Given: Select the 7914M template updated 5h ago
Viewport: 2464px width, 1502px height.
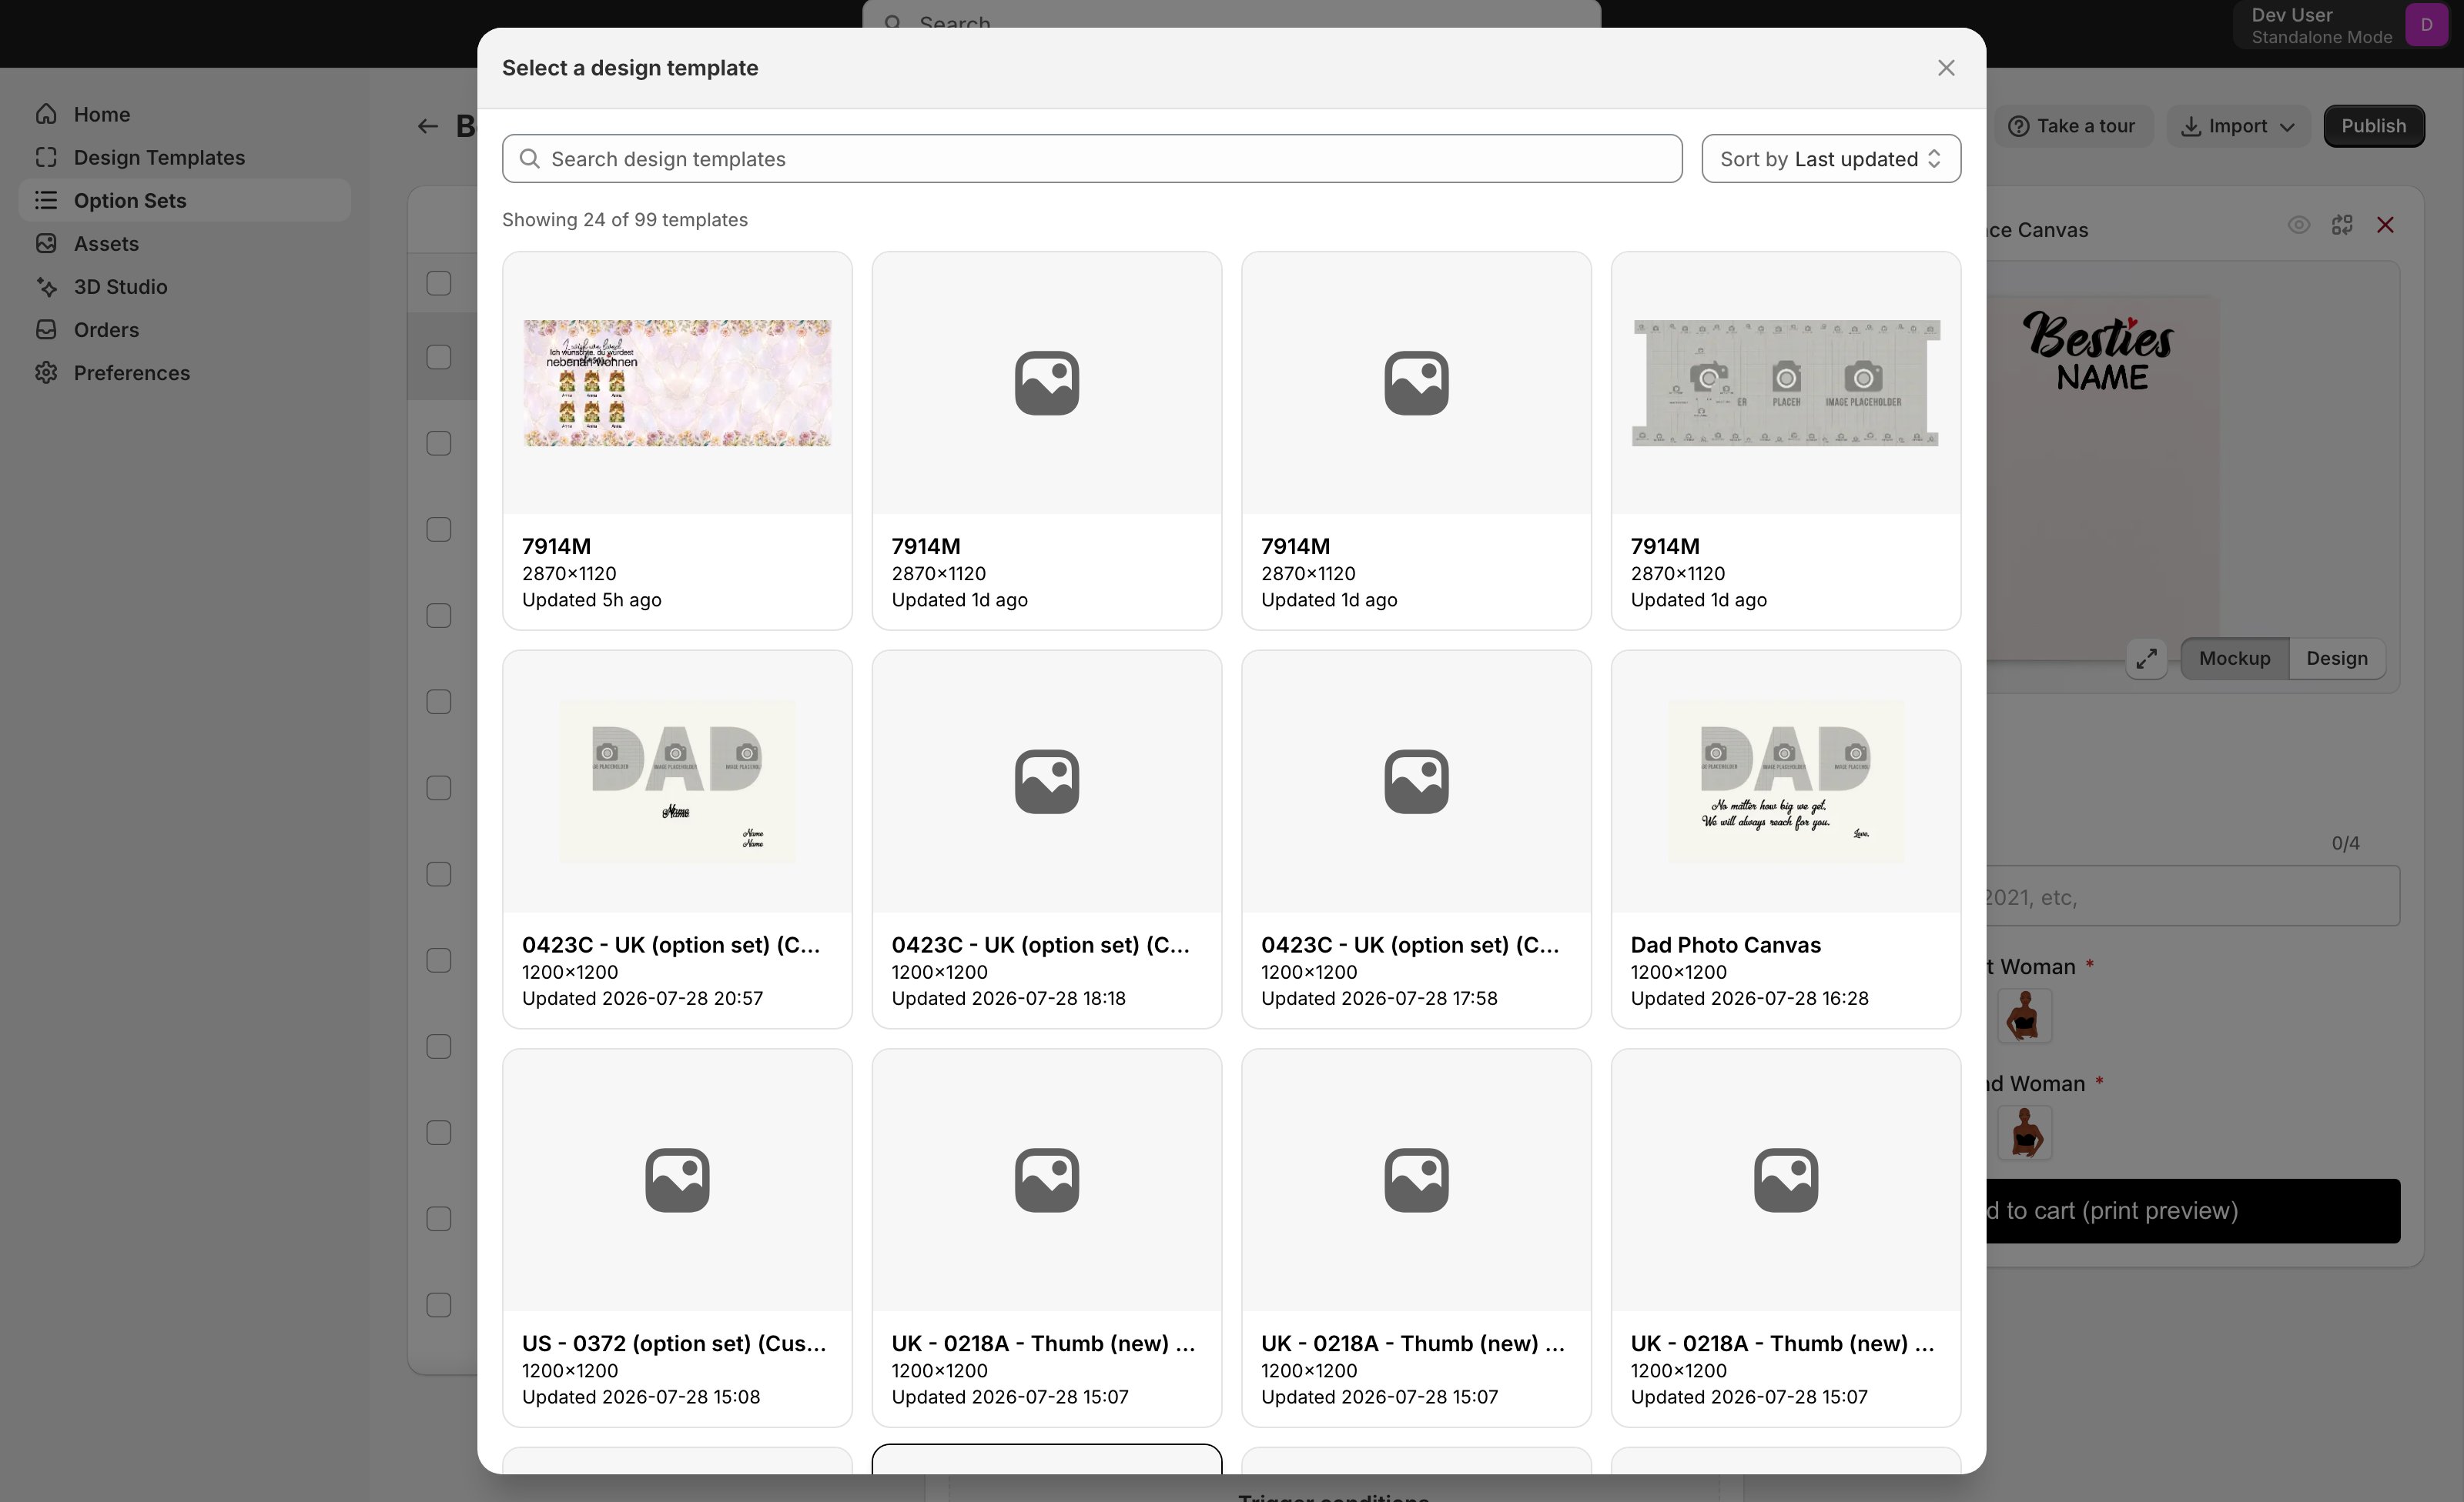Looking at the screenshot, I should point(677,441).
